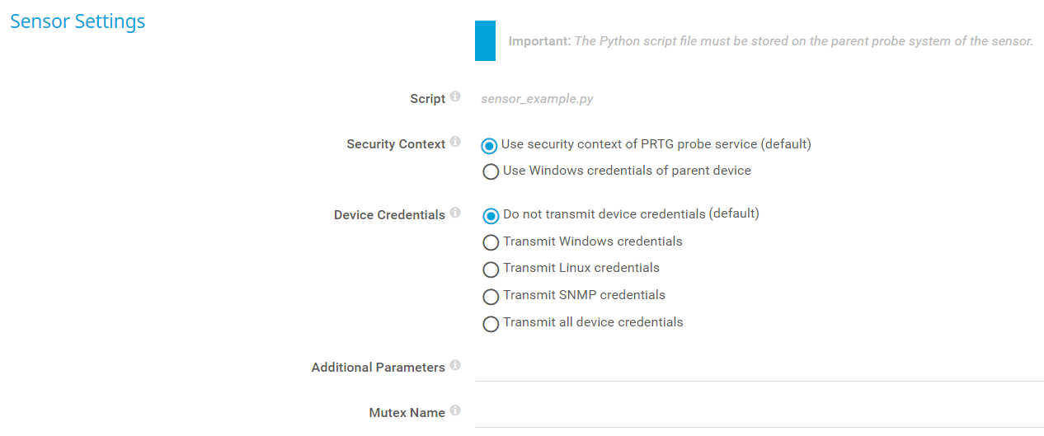
Task: Focus the Additional Parameters input field
Action: [x=759, y=368]
